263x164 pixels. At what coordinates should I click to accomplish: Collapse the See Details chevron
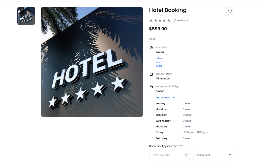[x=174, y=98]
